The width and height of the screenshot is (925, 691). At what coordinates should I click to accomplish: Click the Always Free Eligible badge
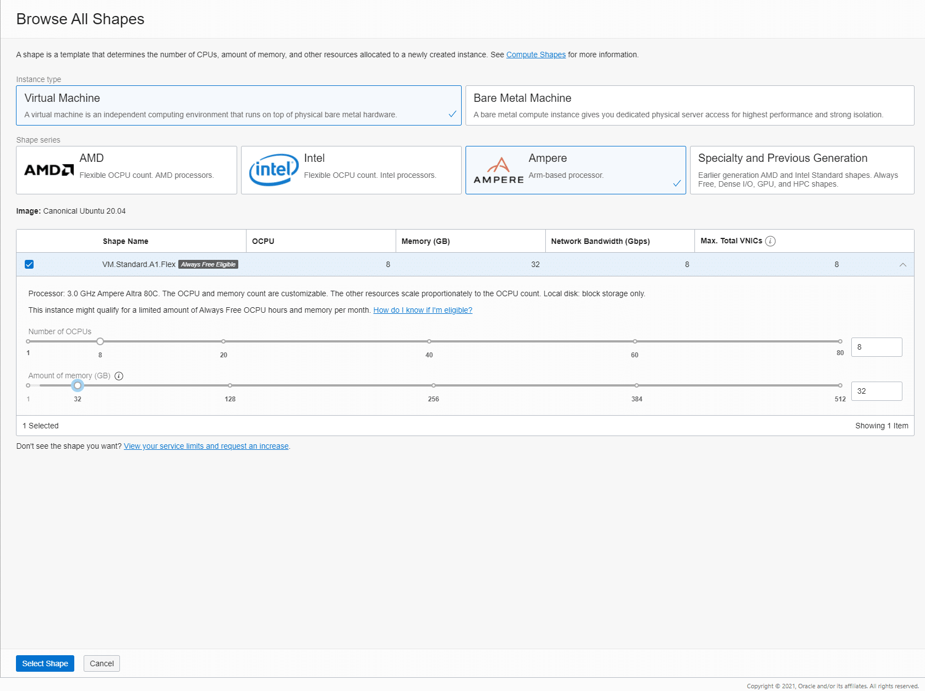pyautogui.click(x=208, y=264)
